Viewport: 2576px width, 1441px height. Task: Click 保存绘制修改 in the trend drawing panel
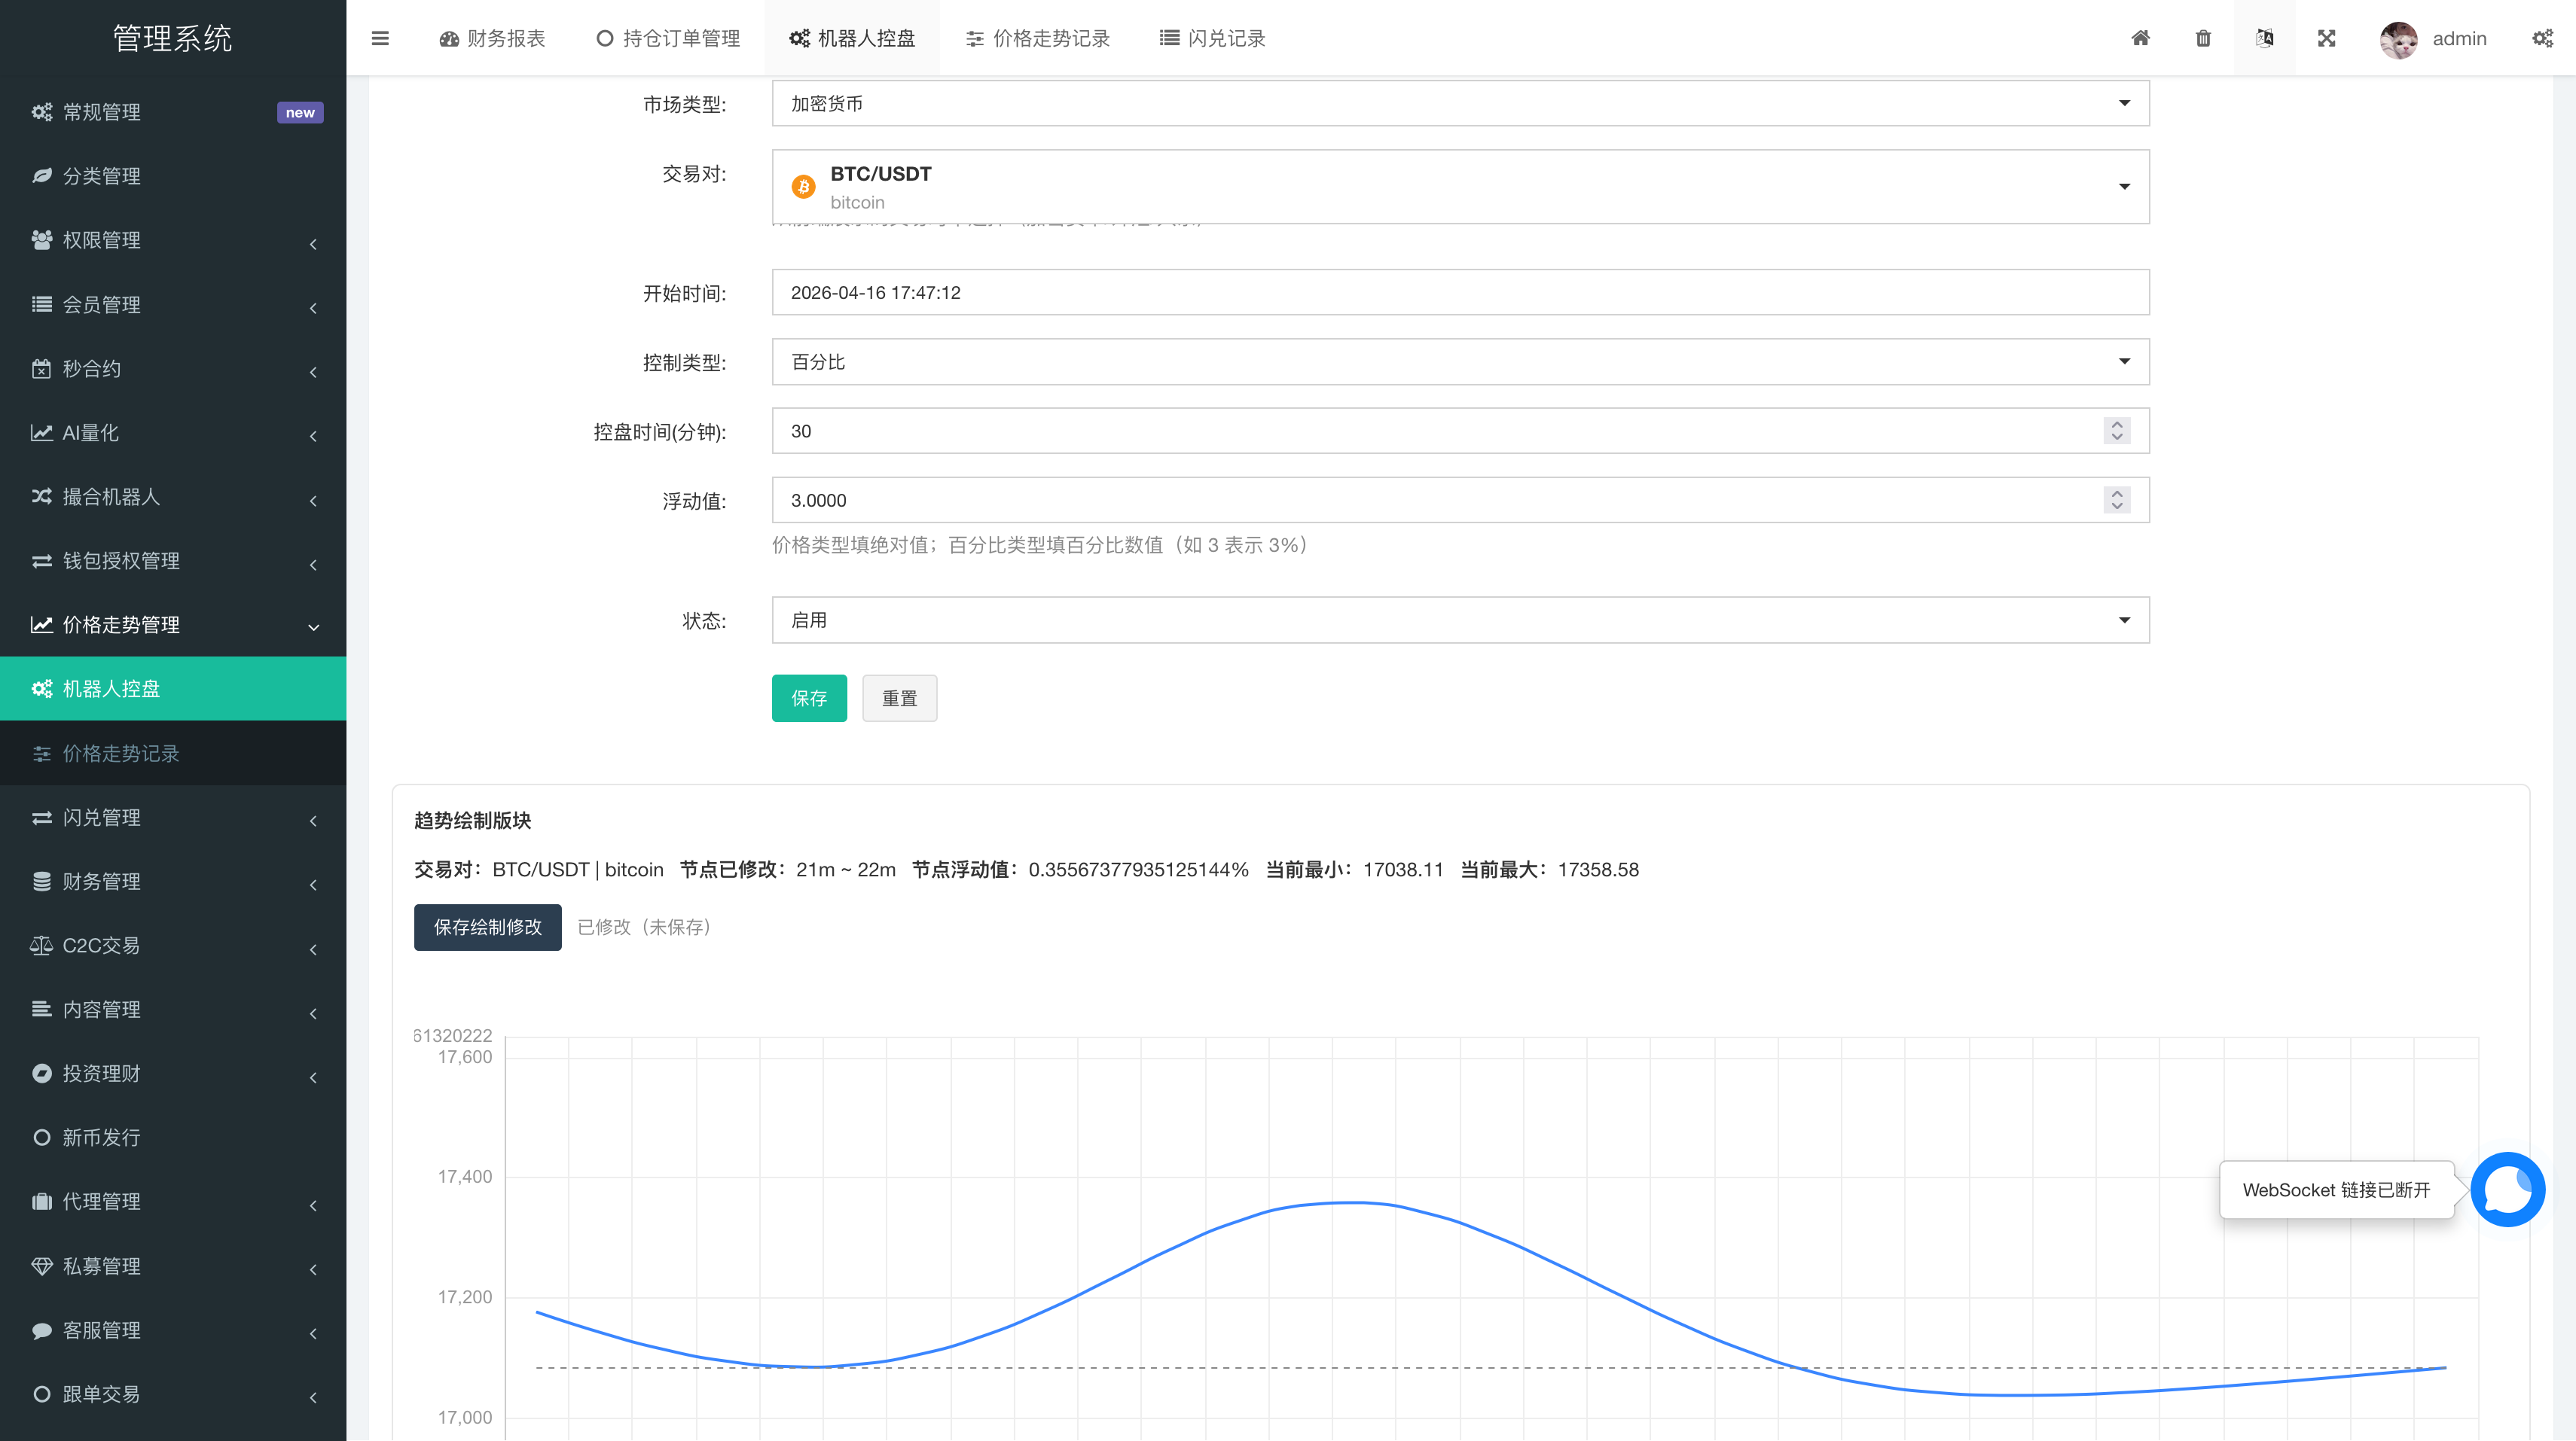(487, 928)
